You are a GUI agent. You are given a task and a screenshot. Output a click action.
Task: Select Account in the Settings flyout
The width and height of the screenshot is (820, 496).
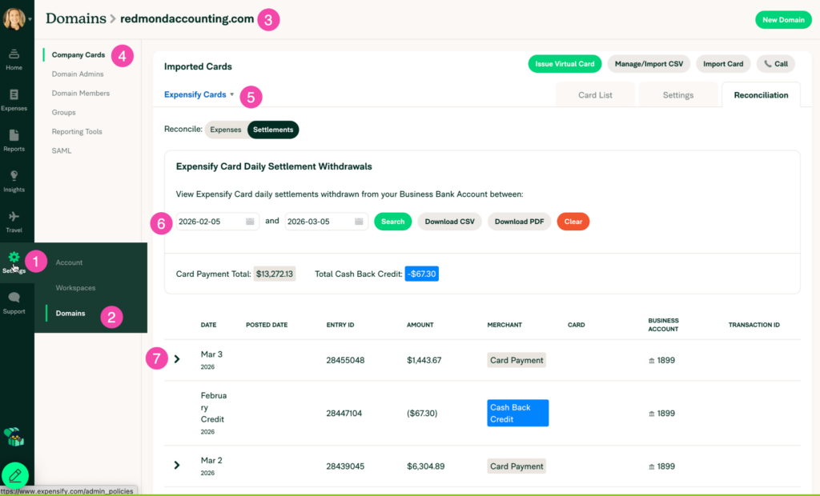point(69,262)
